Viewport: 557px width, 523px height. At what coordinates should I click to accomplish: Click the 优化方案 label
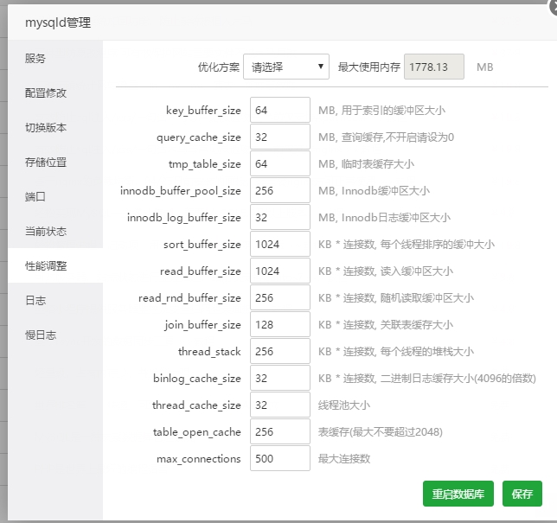coord(219,67)
